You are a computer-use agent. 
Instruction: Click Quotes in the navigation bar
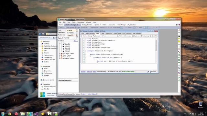[97, 25]
